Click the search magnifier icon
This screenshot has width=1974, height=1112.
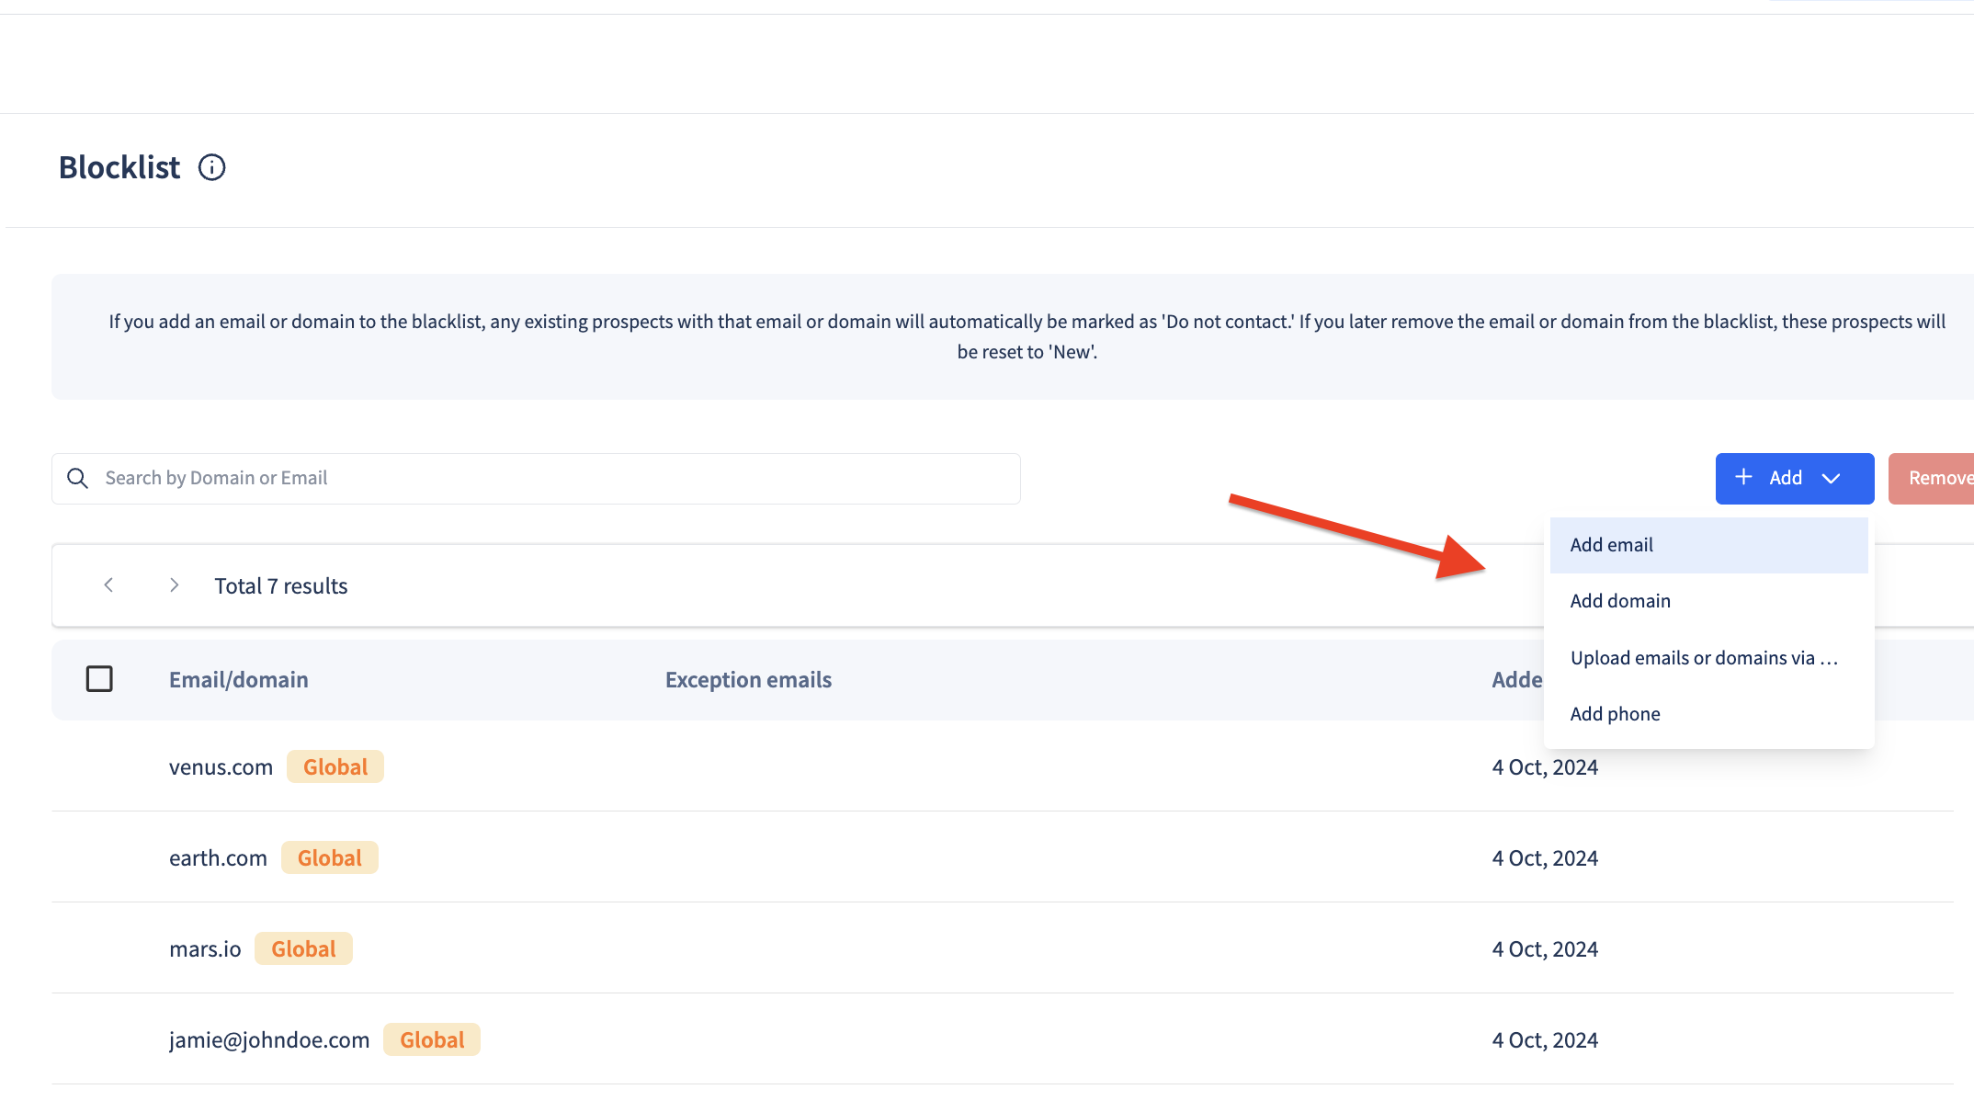78,478
